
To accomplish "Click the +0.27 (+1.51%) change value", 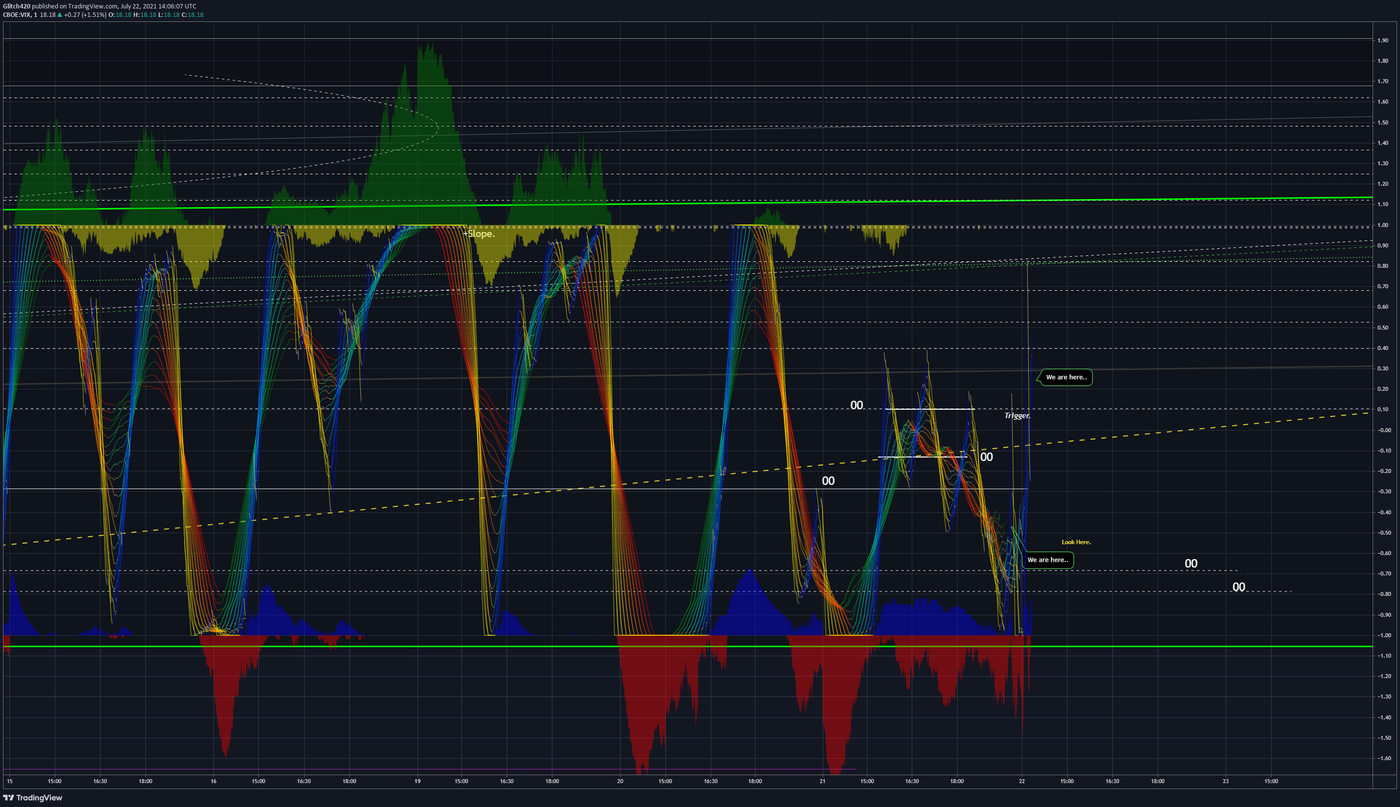I will coord(85,15).
